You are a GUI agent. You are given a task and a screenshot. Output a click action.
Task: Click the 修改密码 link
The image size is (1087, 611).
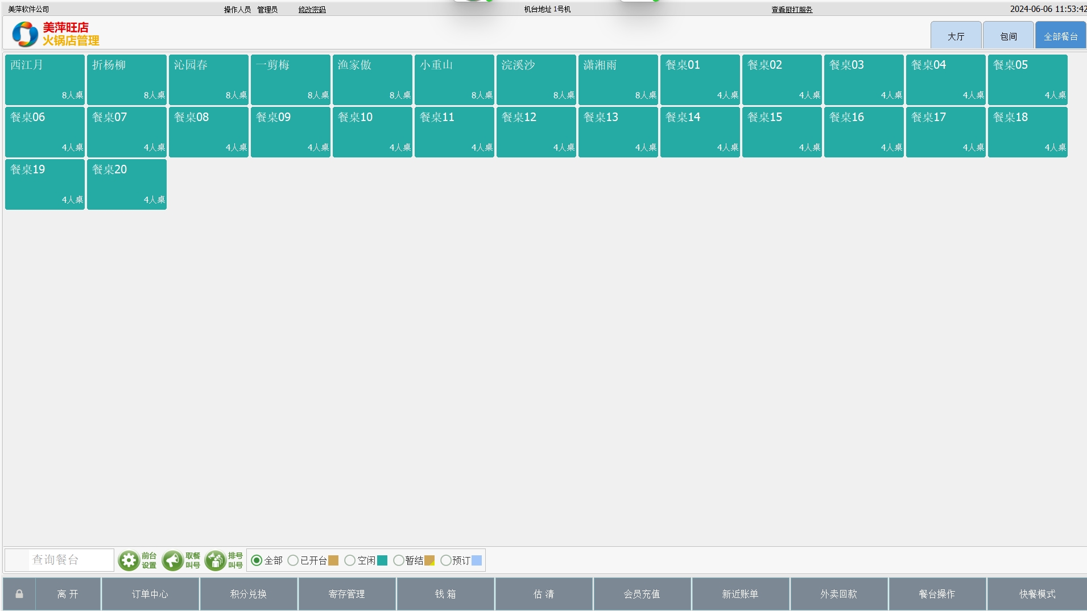pos(312,10)
